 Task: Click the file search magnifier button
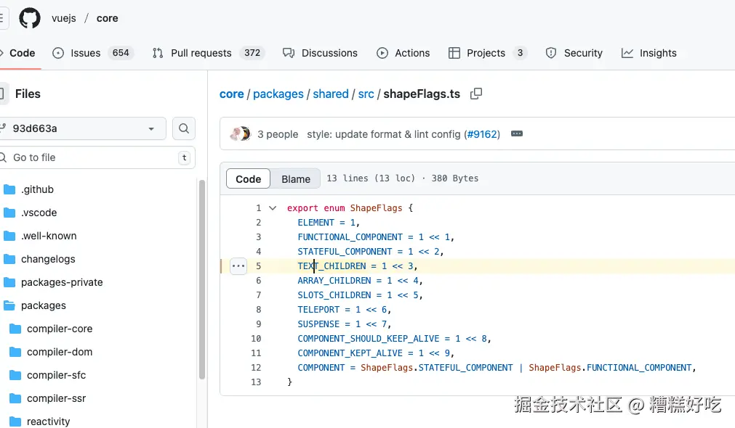pyautogui.click(x=184, y=128)
